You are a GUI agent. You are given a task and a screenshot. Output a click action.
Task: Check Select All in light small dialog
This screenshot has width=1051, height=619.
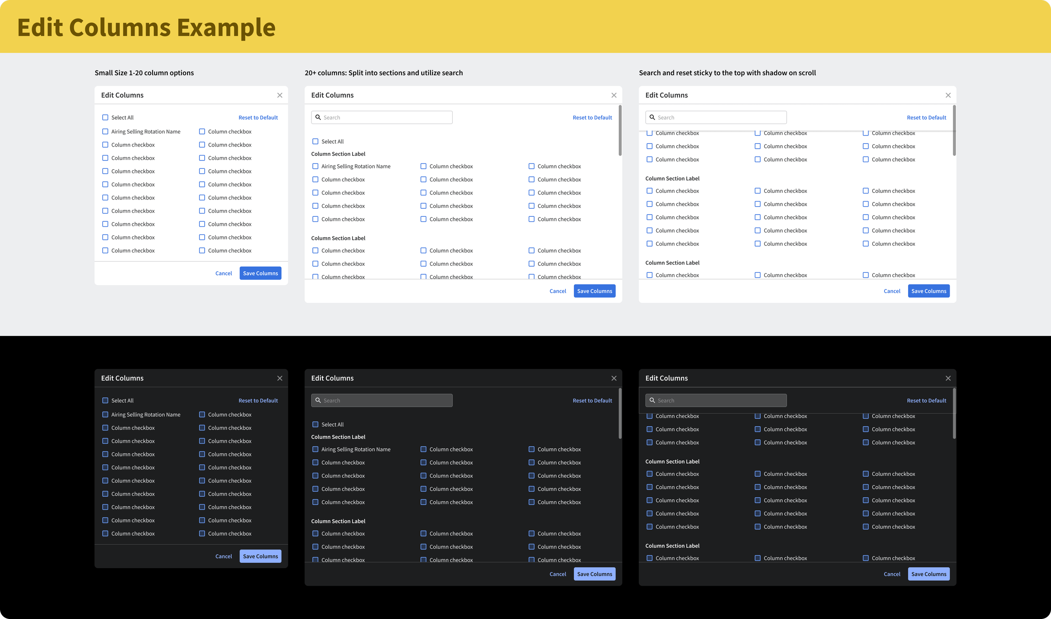click(x=106, y=118)
